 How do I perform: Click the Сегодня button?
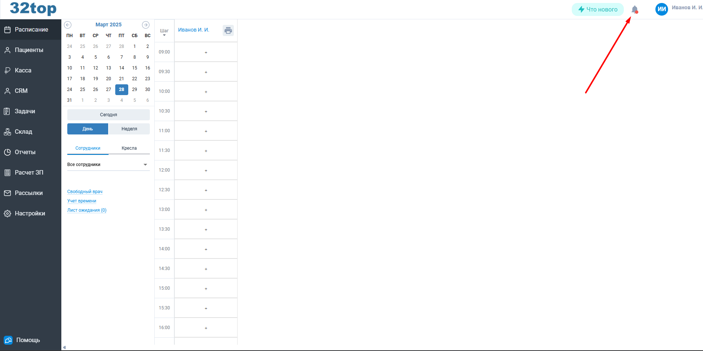click(108, 115)
